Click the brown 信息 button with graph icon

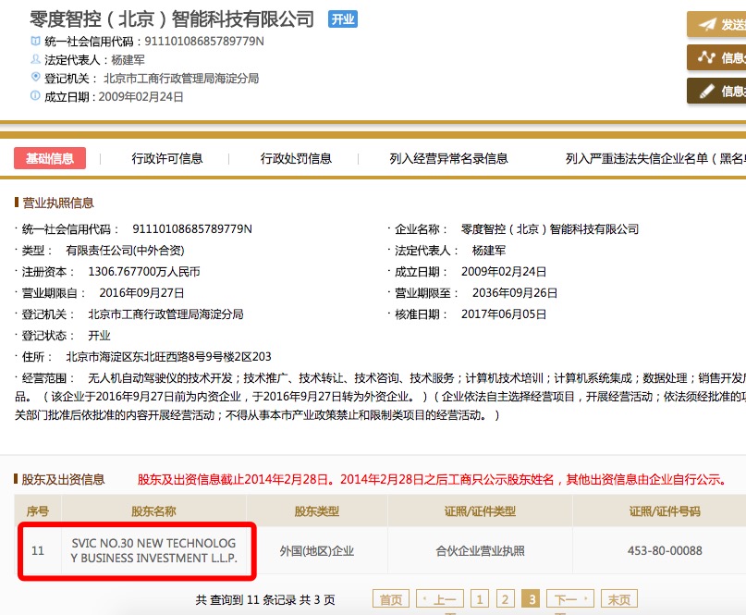[716, 57]
